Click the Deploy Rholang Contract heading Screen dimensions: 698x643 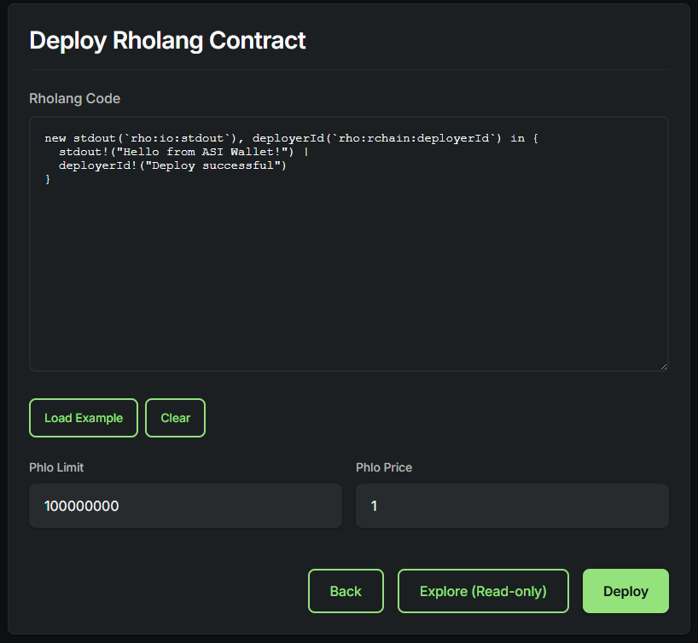(167, 40)
